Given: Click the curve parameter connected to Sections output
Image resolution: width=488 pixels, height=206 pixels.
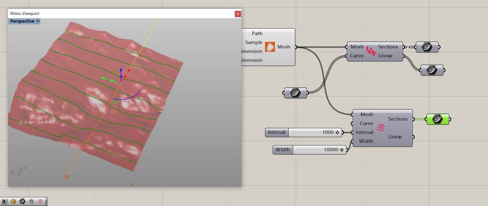Looking at the screenshot, I should click(x=427, y=47).
